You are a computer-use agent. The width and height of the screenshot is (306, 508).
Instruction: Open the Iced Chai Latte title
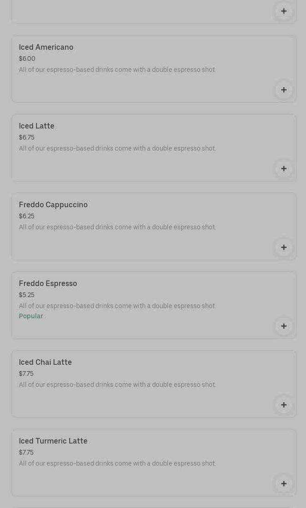[45, 362]
